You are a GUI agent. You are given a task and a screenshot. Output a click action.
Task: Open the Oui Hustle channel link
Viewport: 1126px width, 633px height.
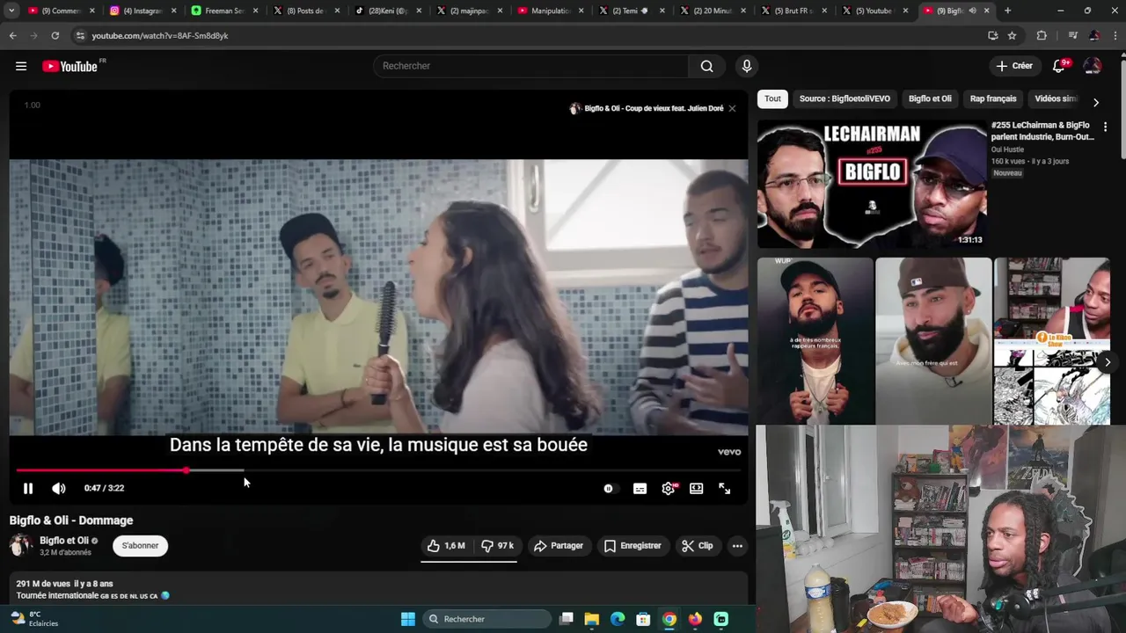point(1007,149)
